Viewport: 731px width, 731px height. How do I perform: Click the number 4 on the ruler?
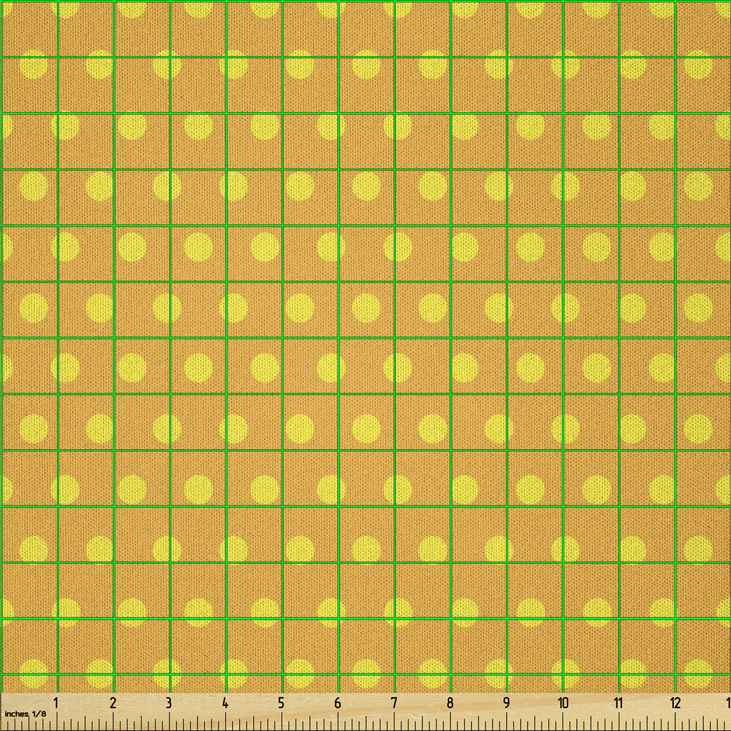pos(225,703)
